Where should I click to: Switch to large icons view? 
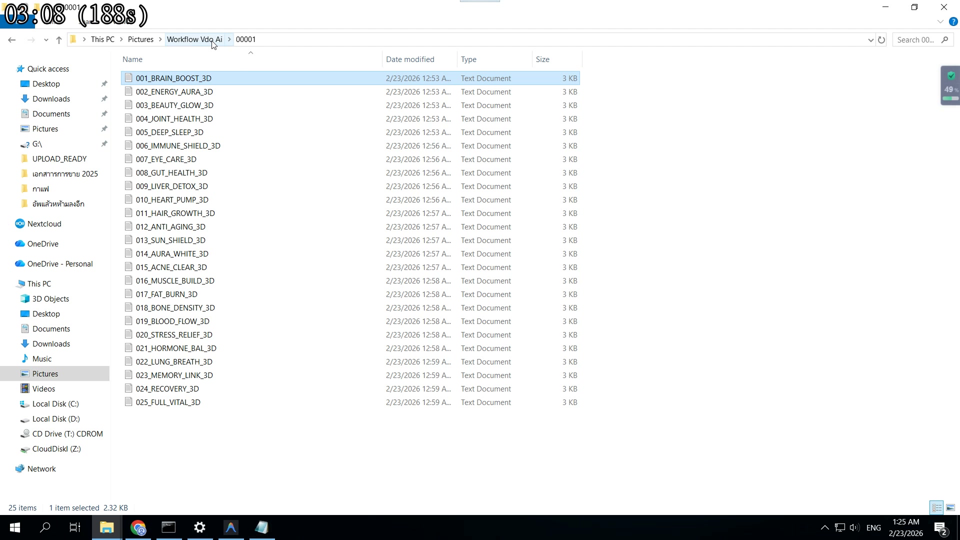tap(950, 507)
